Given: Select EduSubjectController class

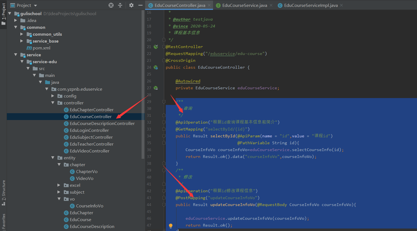Looking at the screenshot, I should (x=88, y=137).
